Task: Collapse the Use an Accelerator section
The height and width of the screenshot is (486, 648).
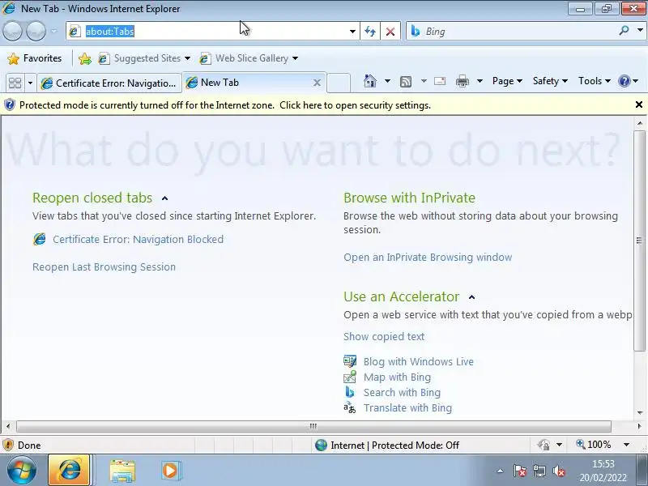Action: (472, 297)
